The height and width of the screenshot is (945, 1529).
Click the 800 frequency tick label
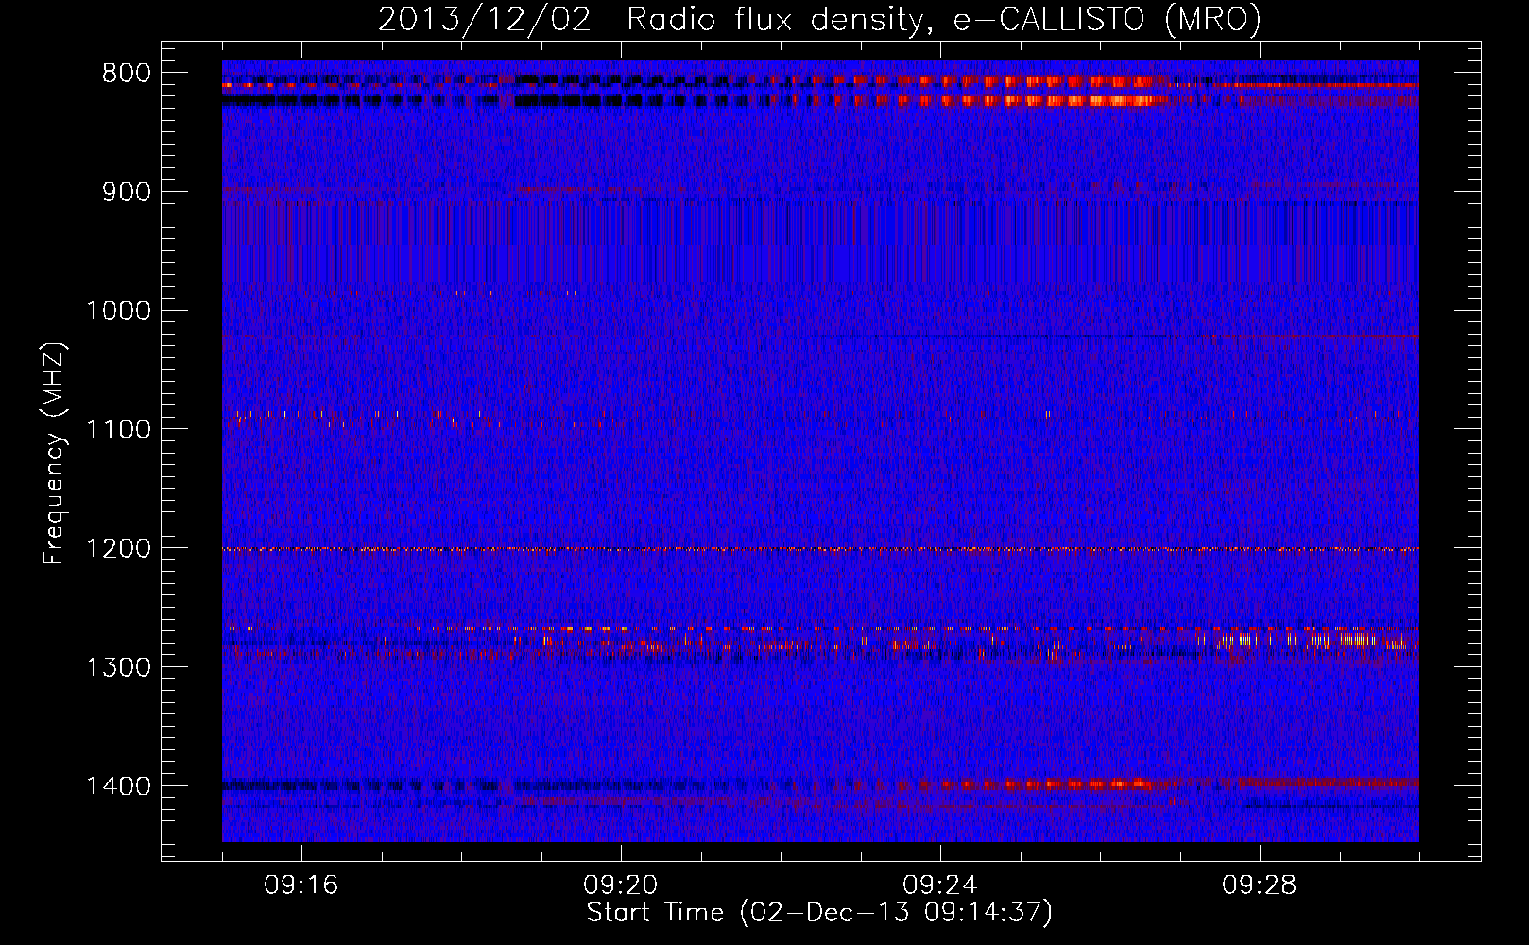coord(127,74)
